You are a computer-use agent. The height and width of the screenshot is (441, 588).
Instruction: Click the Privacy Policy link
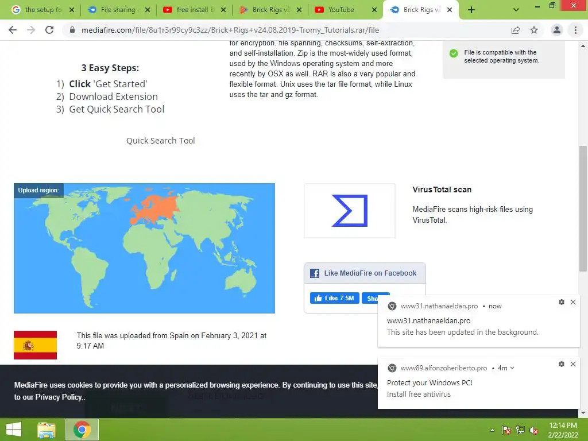(59, 397)
